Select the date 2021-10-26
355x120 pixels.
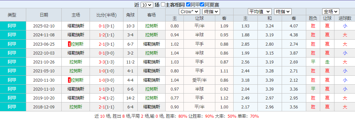pos(44,62)
